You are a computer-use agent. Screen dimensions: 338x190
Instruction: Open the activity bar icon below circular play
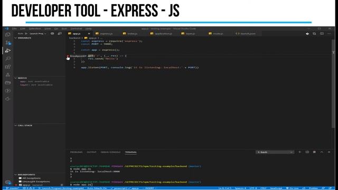pos(8,99)
